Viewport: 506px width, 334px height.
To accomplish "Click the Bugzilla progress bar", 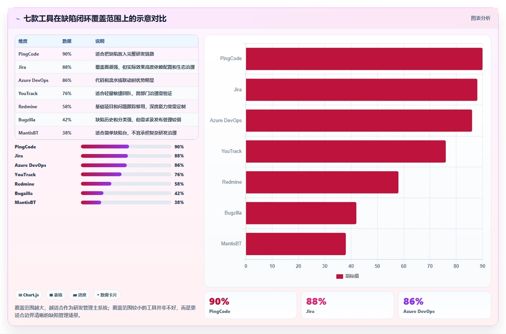I will [x=126, y=193].
